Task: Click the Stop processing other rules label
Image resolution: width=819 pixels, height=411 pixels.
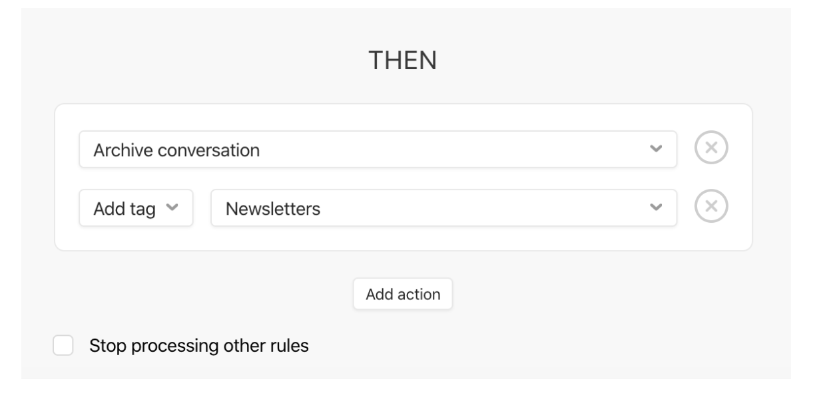Action: [x=199, y=346]
